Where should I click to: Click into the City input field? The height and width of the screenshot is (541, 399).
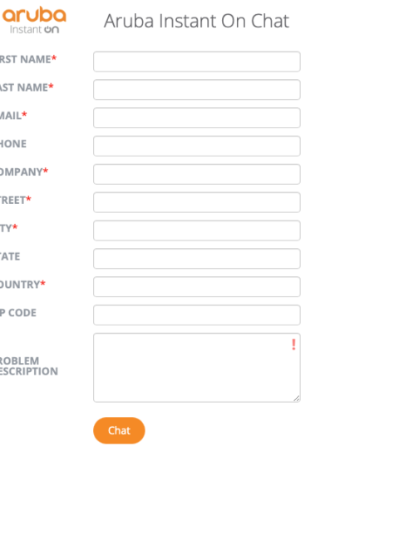coord(197,231)
